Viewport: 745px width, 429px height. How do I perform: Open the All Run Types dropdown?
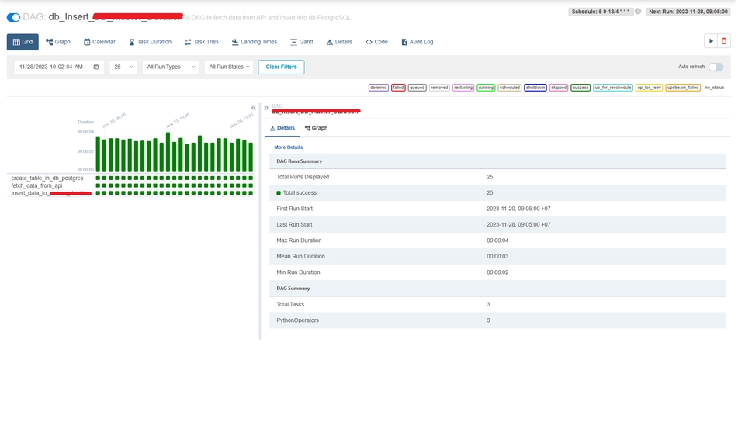pyautogui.click(x=171, y=67)
